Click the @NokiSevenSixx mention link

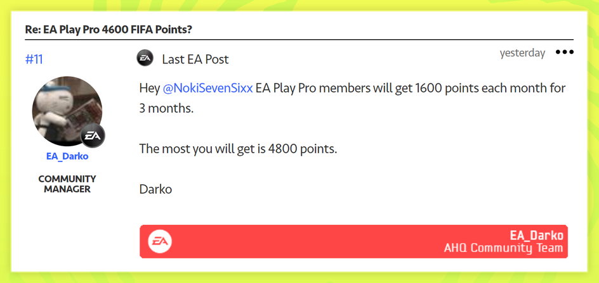click(x=208, y=89)
